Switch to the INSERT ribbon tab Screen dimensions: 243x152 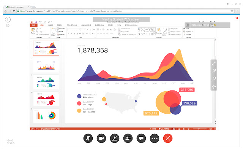click(50, 25)
